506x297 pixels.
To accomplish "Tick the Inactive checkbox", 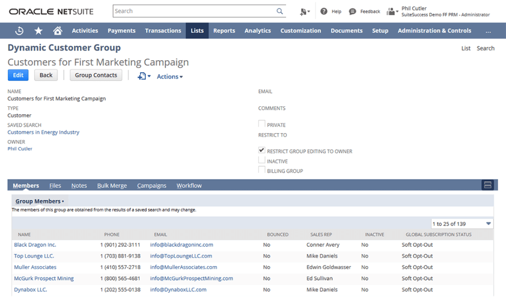I will [x=262, y=160].
